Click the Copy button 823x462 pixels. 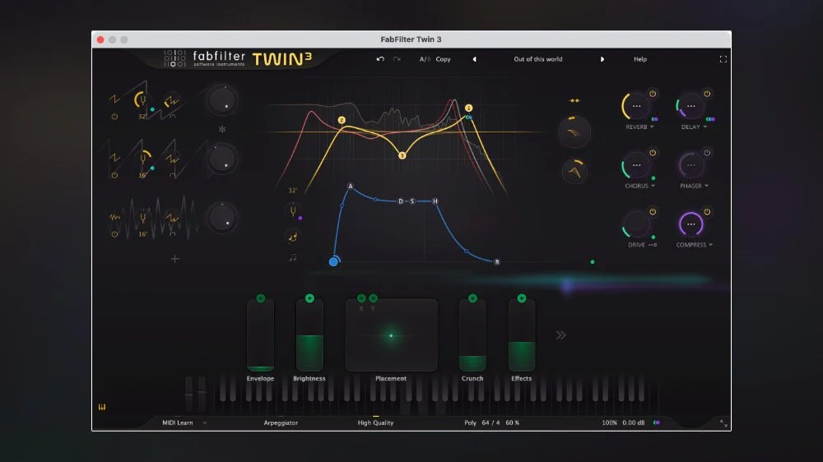443,59
